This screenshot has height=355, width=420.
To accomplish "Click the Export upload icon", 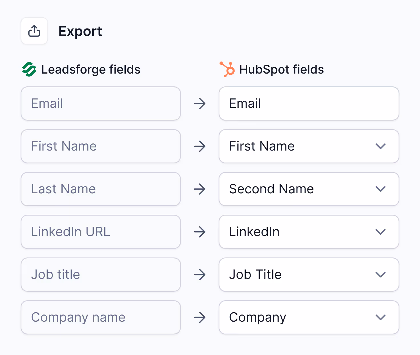I will (x=34, y=31).
